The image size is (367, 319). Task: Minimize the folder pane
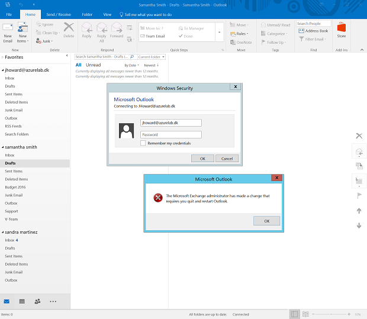tap(67, 56)
